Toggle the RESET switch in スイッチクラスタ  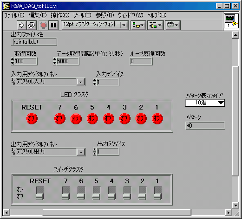pos(40,193)
